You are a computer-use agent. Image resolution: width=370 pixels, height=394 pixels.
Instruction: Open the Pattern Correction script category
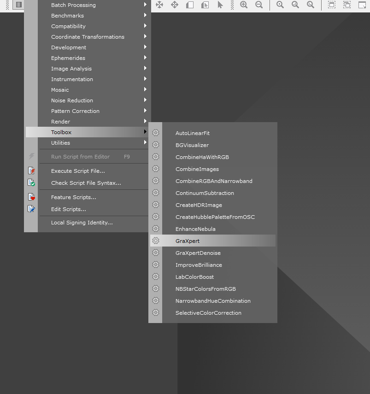pos(87,111)
